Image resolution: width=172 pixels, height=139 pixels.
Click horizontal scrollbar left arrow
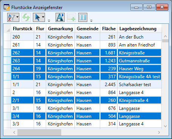pyautogui.click(x=14, y=132)
